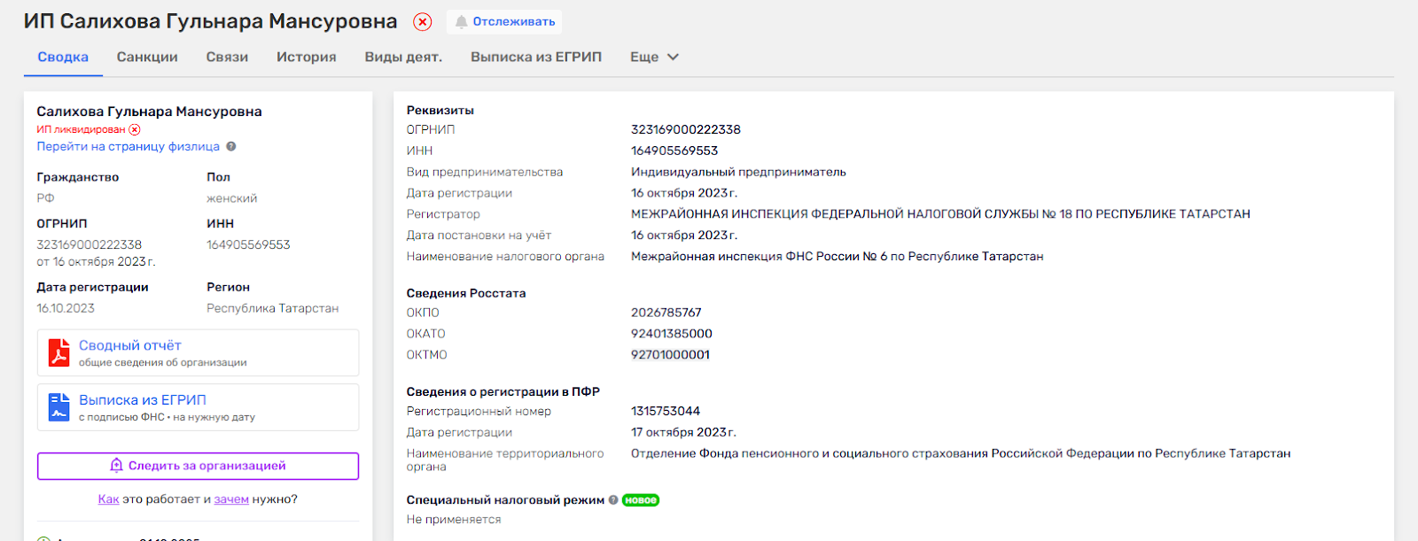Image resolution: width=1418 pixels, height=541 pixels.
Task: Click left-card ИНН value 164905569553
Action: tap(248, 244)
